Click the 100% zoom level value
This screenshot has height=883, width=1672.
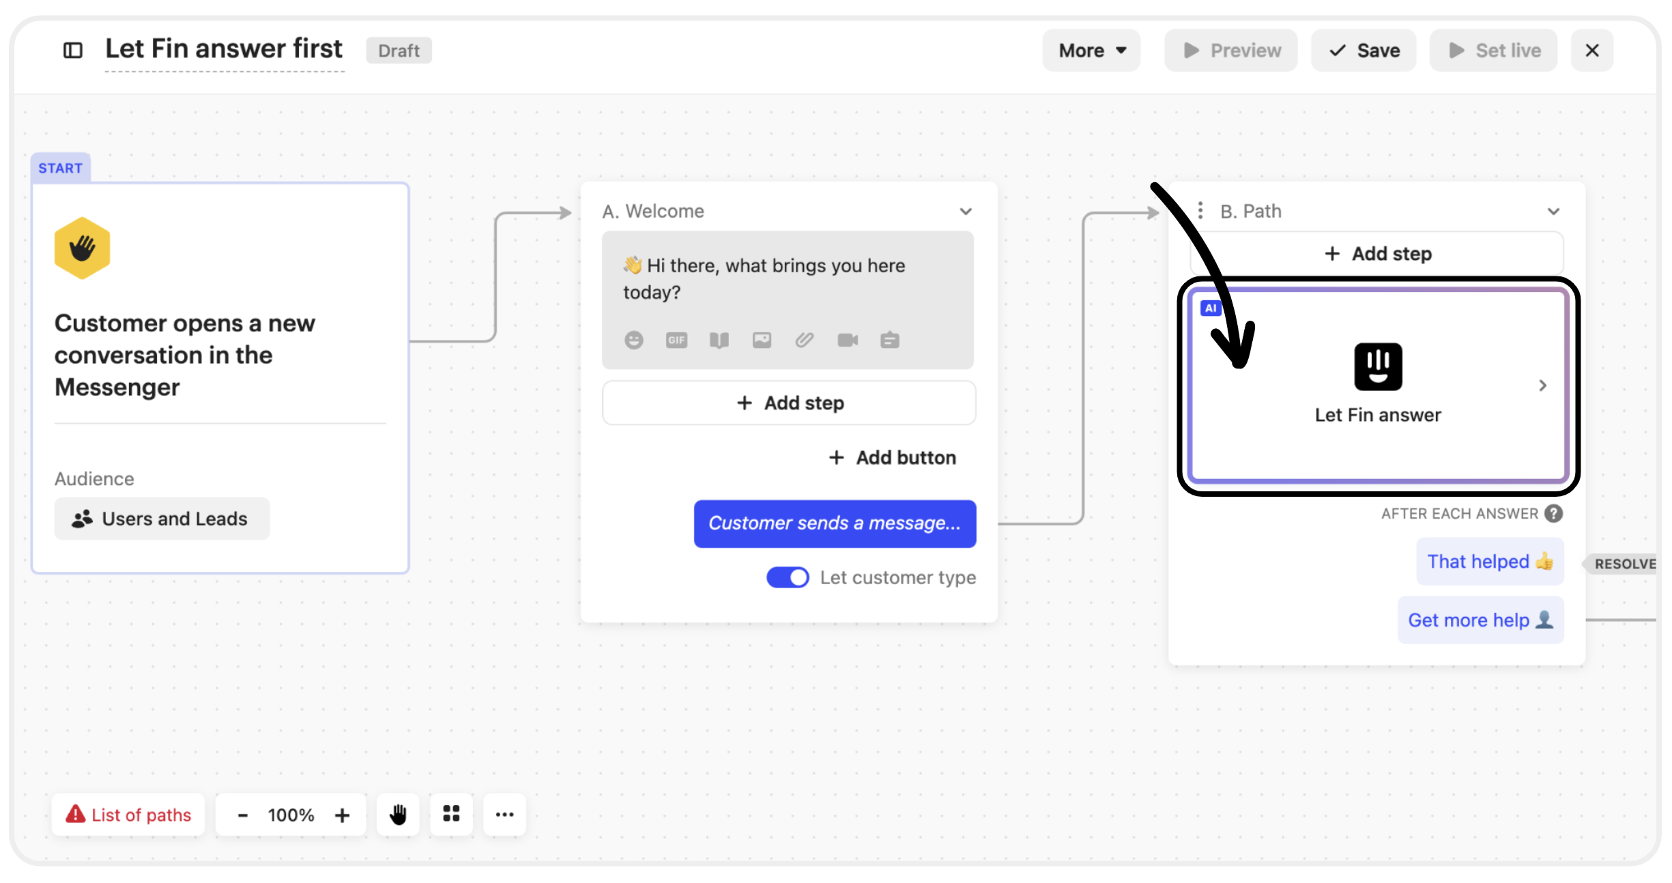pyautogui.click(x=291, y=815)
